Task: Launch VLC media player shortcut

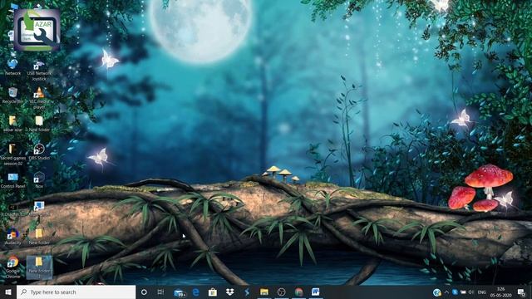Action: 39,98
